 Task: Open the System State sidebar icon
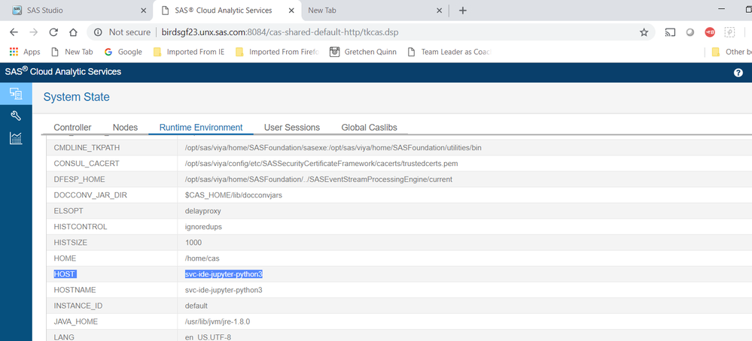(15, 94)
